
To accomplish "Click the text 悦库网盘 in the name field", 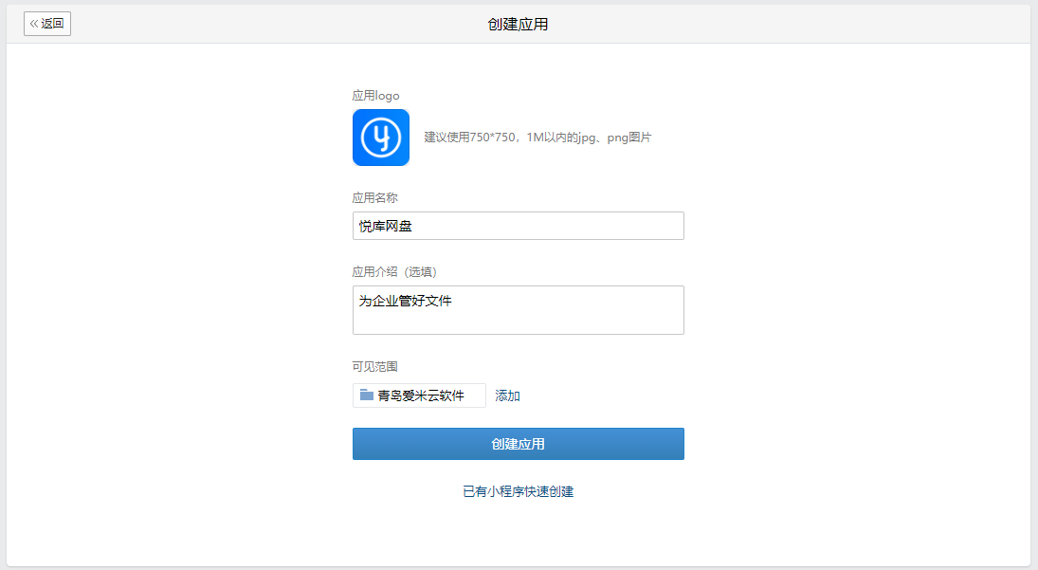I will (385, 226).
